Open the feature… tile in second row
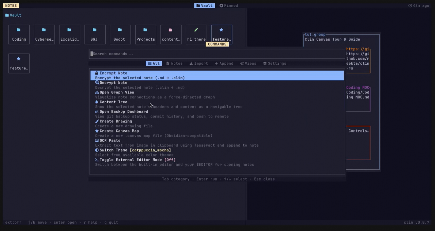The width and height of the screenshot is (435, 231). pos(19,63)
